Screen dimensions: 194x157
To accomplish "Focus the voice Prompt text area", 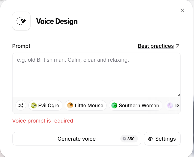I will pyautogui.click(x=96, y=75).
